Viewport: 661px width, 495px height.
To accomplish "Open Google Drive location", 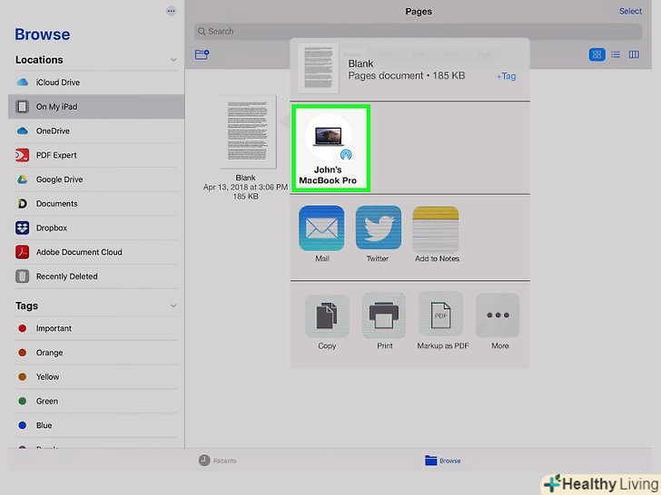I will click(96, 180).
